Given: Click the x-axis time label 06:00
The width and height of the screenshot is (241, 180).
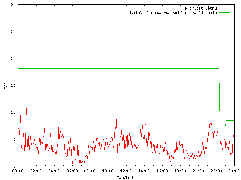Looking at the screenshot, I should point(72,171).
